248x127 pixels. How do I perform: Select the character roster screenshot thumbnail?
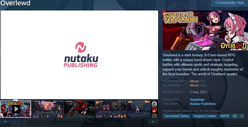(143, 109)
